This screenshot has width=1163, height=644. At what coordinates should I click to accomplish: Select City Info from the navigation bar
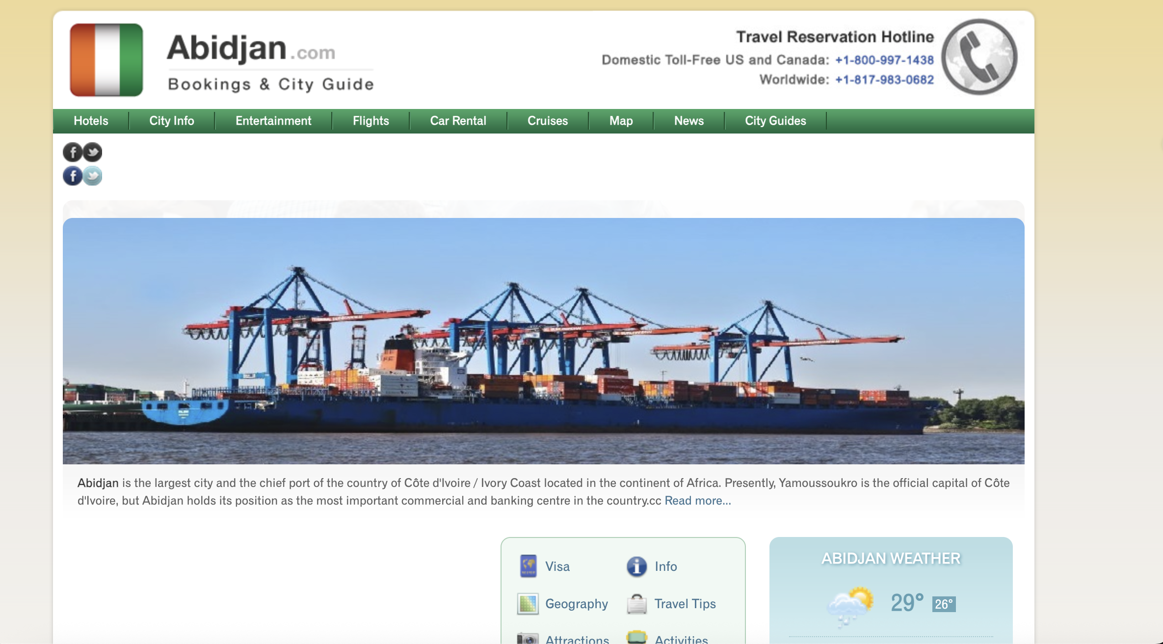[171, 121]
